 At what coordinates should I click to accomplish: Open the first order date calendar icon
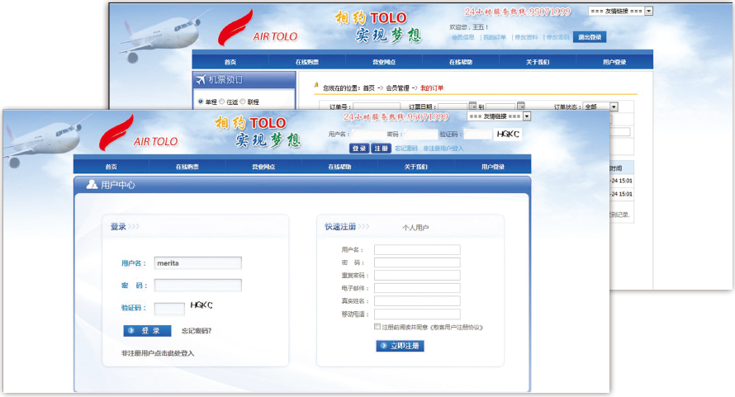472,106
